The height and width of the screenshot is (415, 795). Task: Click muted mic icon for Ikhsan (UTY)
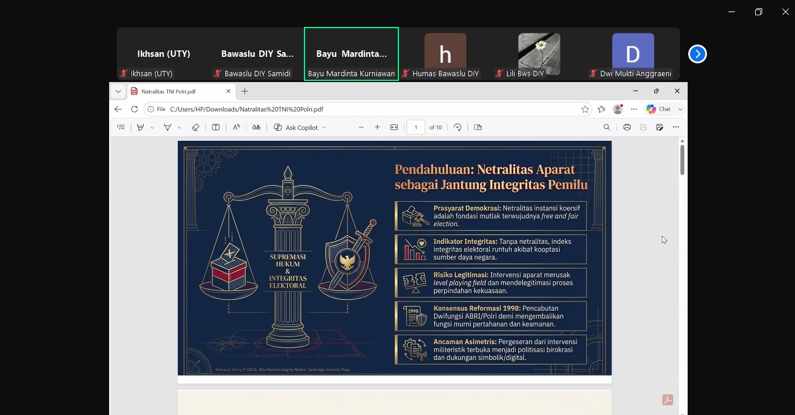[x=124, y=74]
